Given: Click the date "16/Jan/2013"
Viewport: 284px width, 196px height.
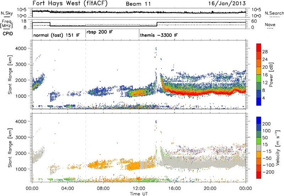Looking at the screenshot, I should tap(227, 4).
